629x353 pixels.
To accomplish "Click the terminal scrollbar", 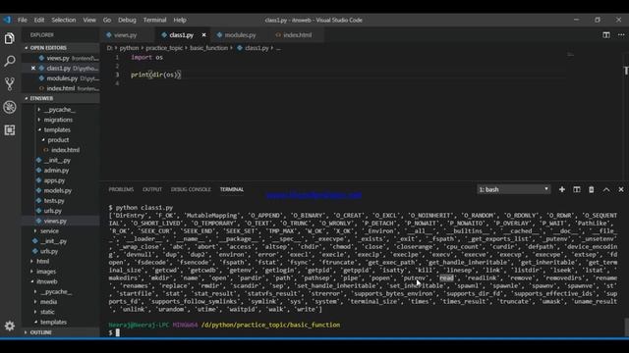I will click(626, 327).
